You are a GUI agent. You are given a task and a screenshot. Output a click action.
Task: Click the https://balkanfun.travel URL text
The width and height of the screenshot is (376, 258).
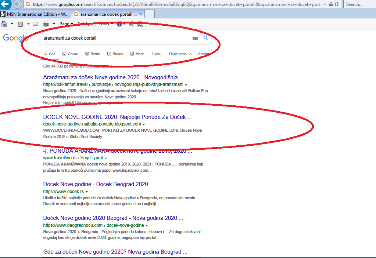pos(65,84)
